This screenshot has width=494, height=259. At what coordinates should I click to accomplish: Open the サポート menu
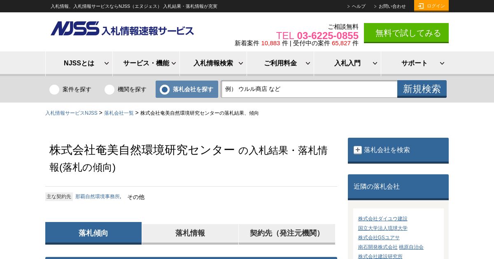(415, 63)
